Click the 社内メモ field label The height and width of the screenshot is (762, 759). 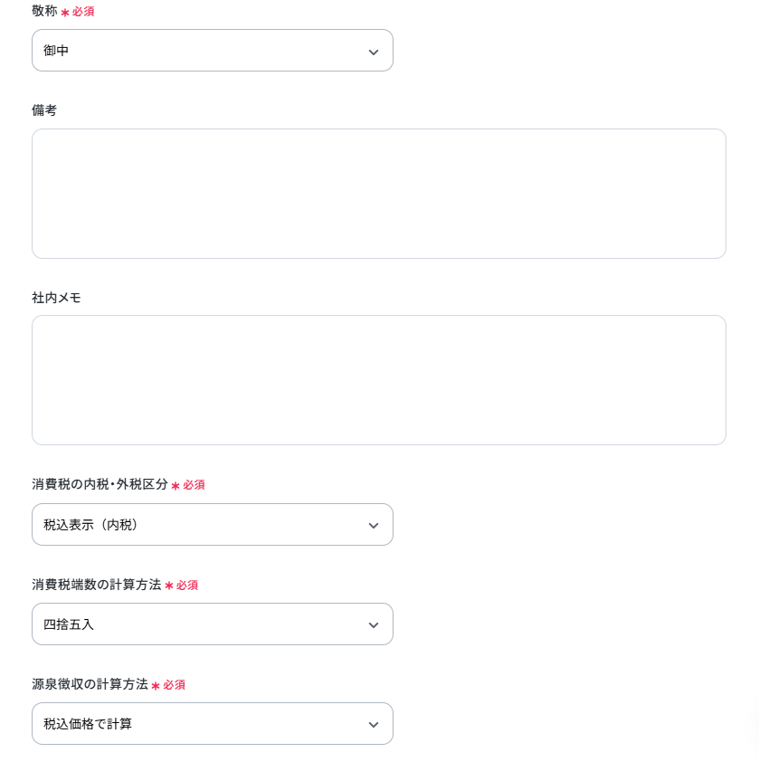[x=56, y=298]
